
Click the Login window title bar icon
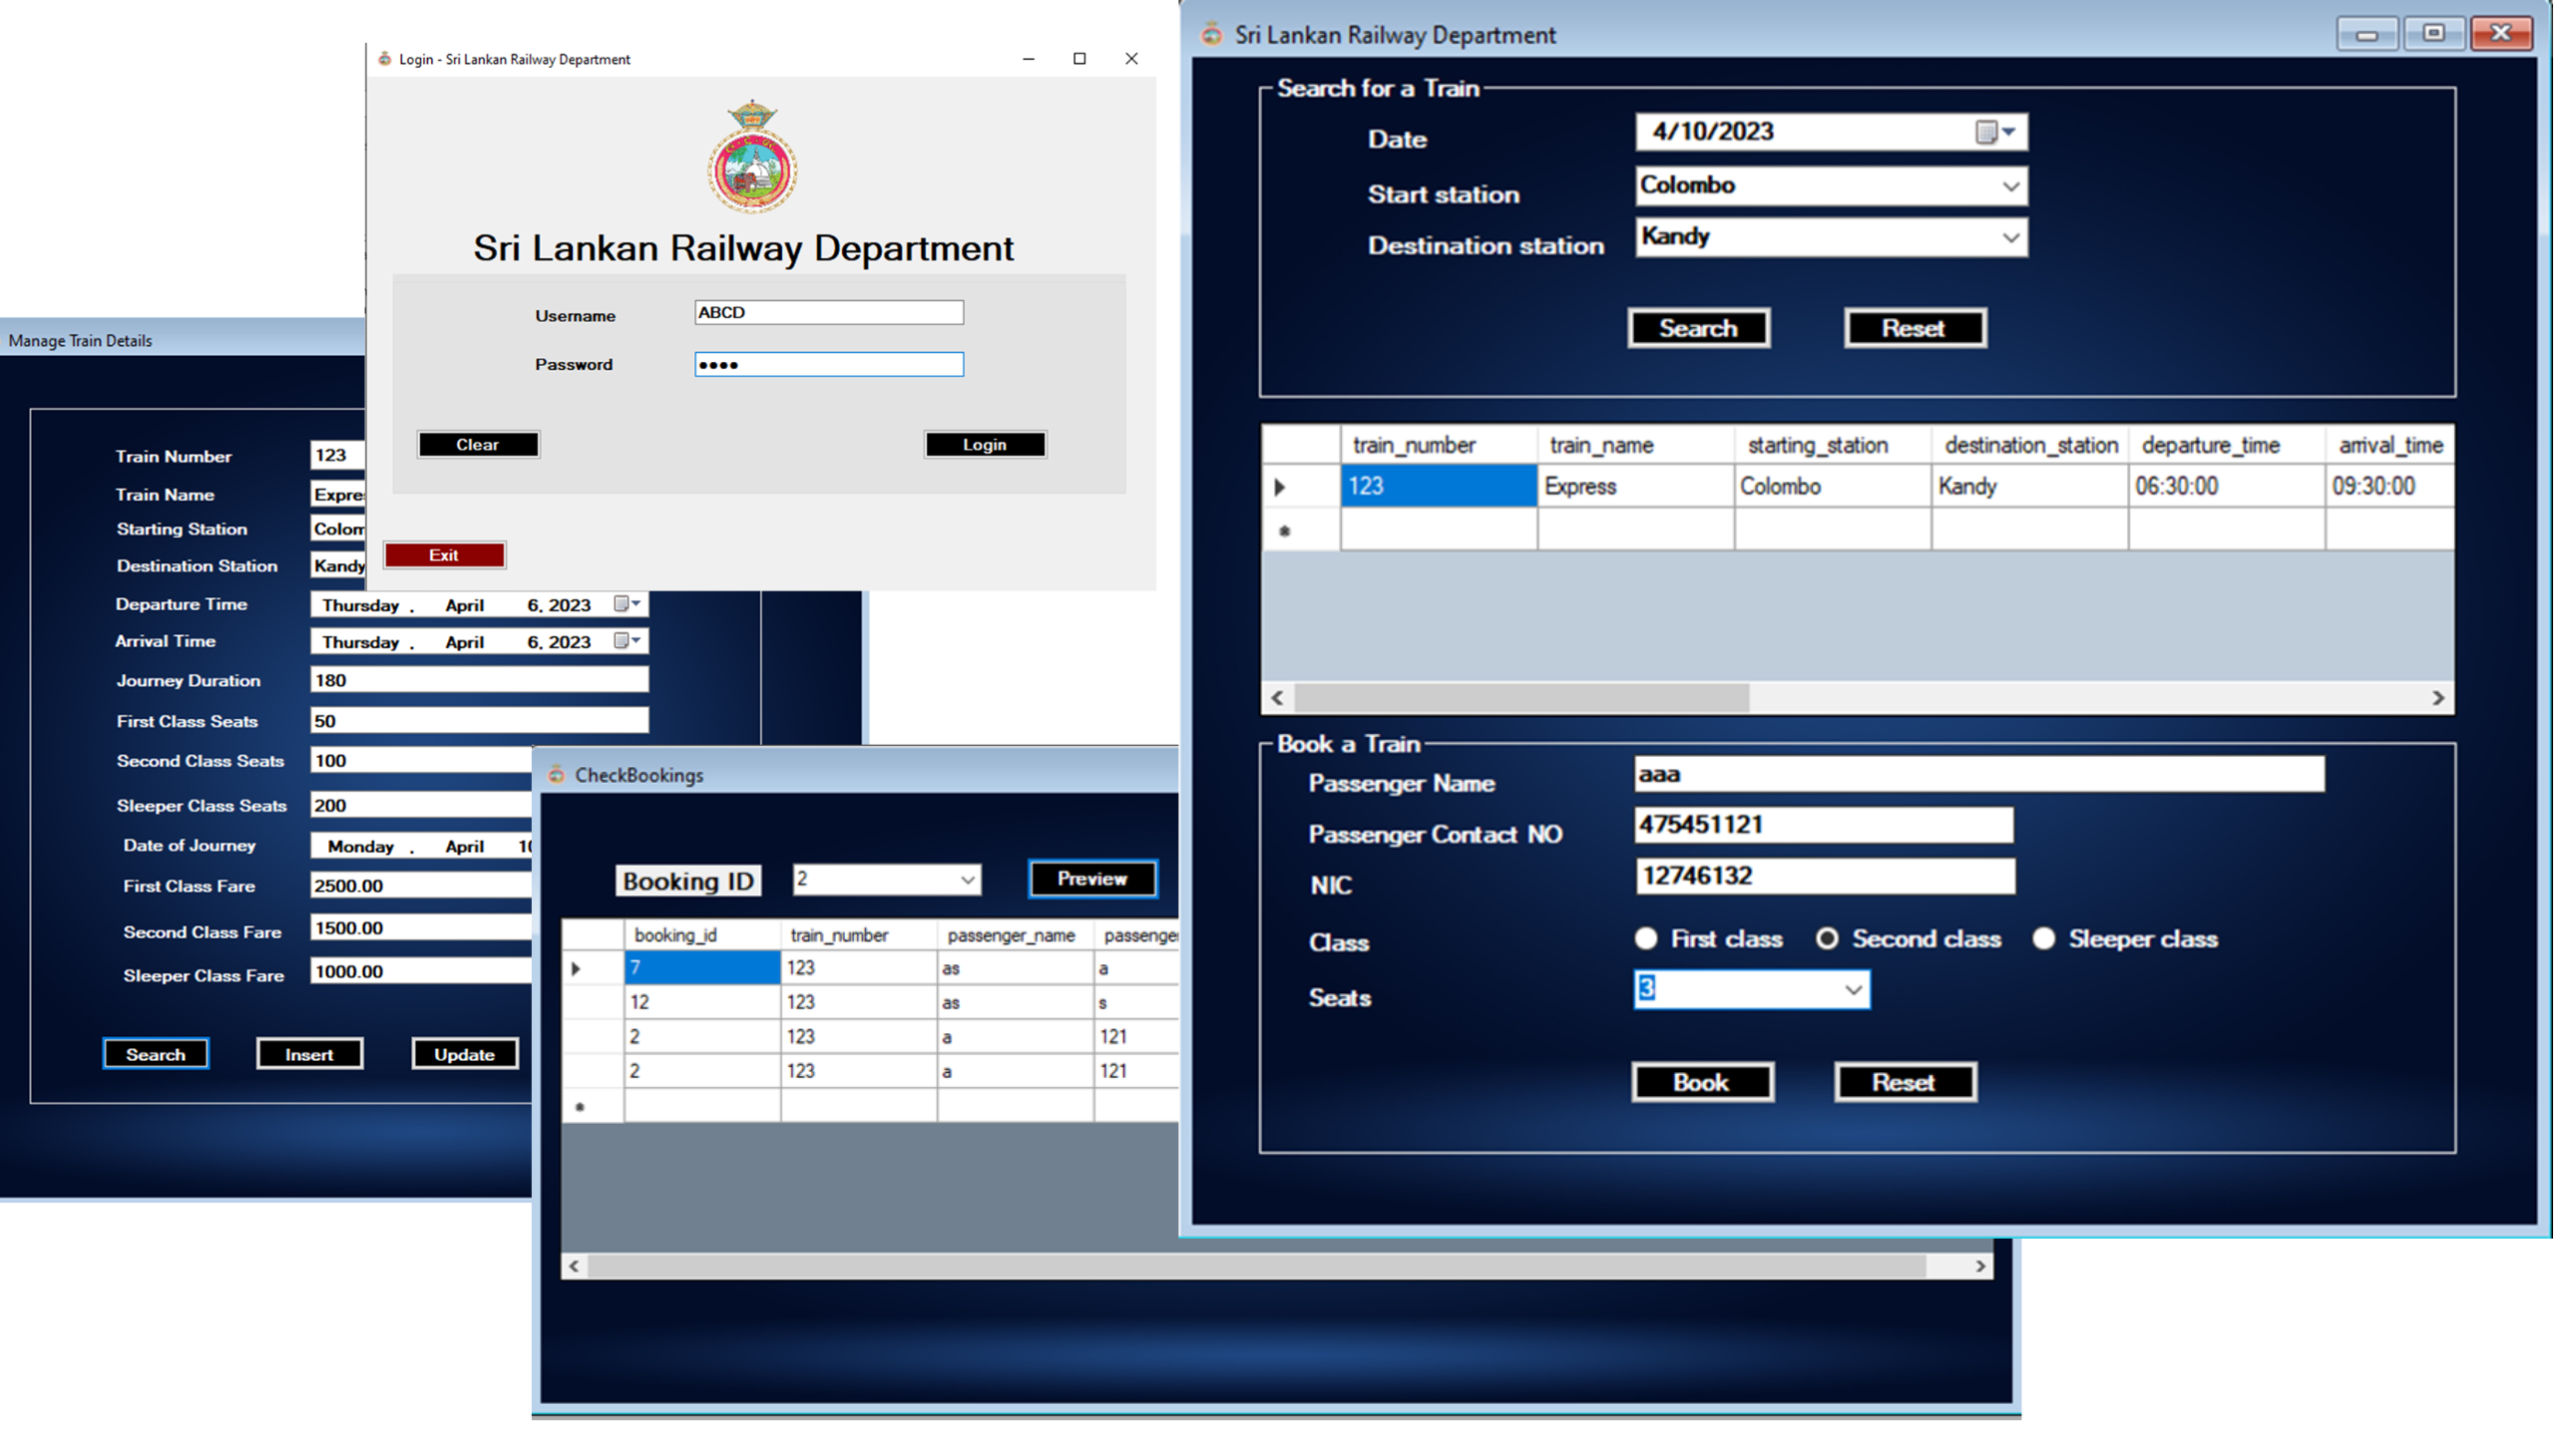tap(384, 58)
